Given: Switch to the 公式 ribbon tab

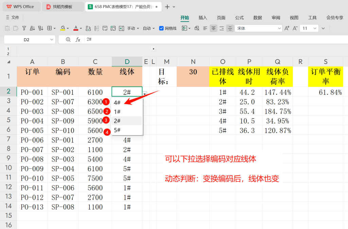Looking at the screenshot, I should [239, 18].
